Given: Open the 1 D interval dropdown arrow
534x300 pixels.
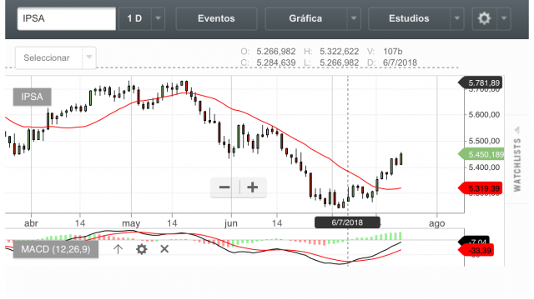Looking at the screenshot, I should (158, 18).
